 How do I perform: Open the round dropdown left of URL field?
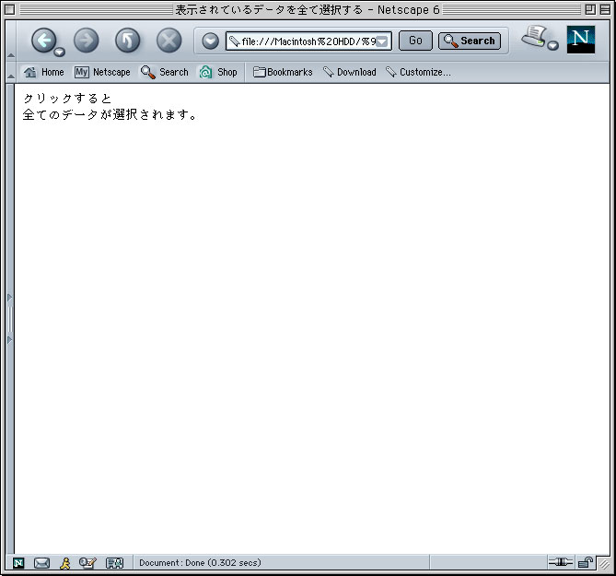pyautogui.click(x=210, y=41)
